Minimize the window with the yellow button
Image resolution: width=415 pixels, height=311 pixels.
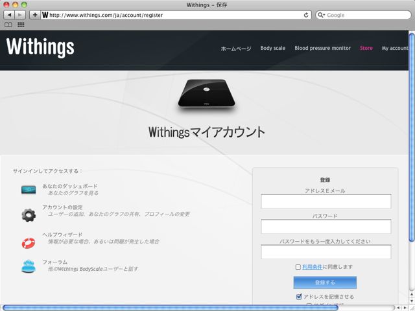coord(16,5)
